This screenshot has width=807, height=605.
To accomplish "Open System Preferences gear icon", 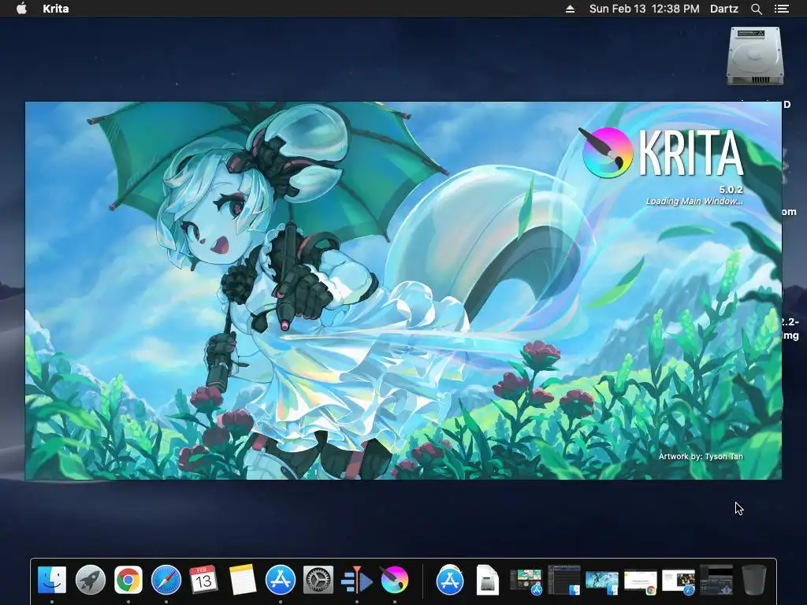I will [x=318, y=580].
